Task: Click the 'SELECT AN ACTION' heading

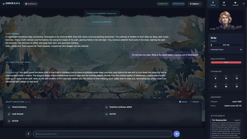Action: 15,102
